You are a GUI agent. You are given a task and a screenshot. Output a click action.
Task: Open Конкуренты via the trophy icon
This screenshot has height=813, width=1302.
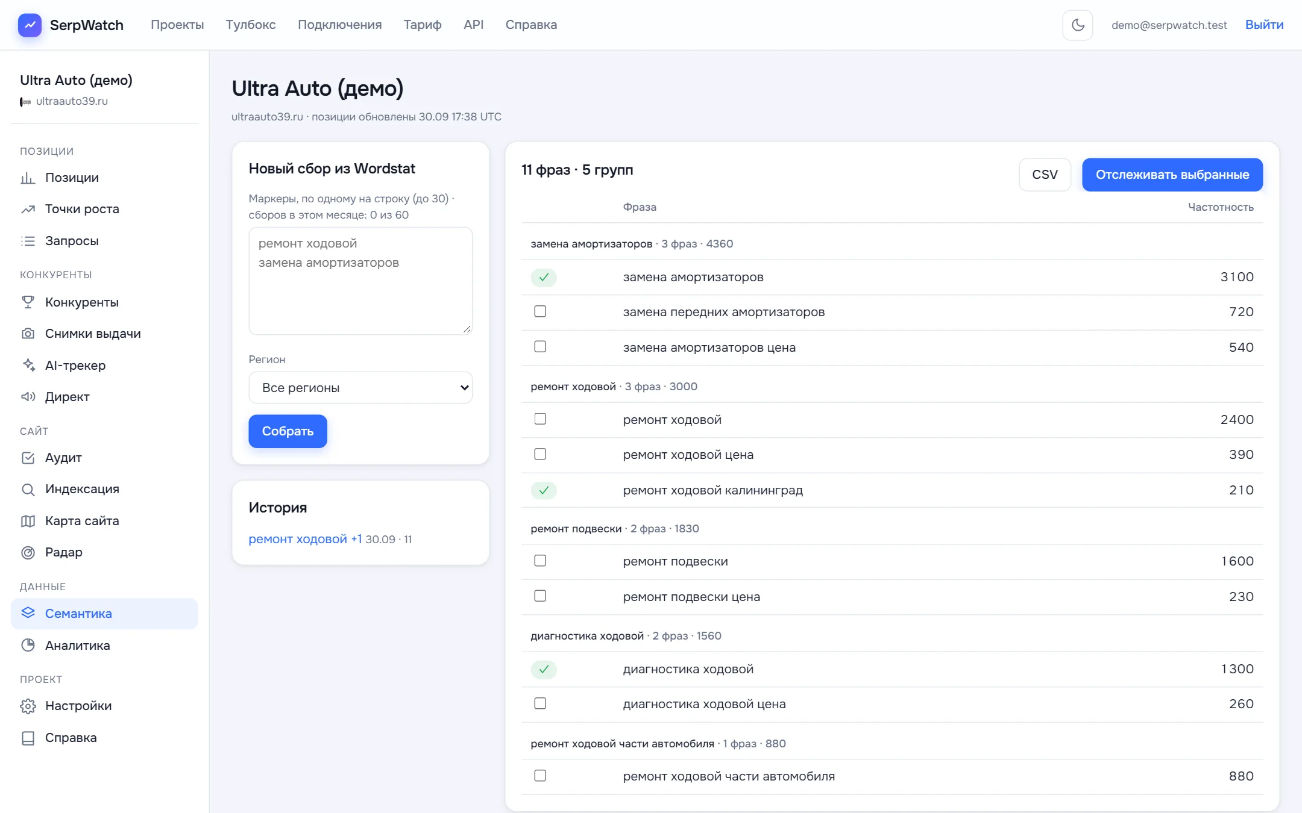(x=28, y=302)
